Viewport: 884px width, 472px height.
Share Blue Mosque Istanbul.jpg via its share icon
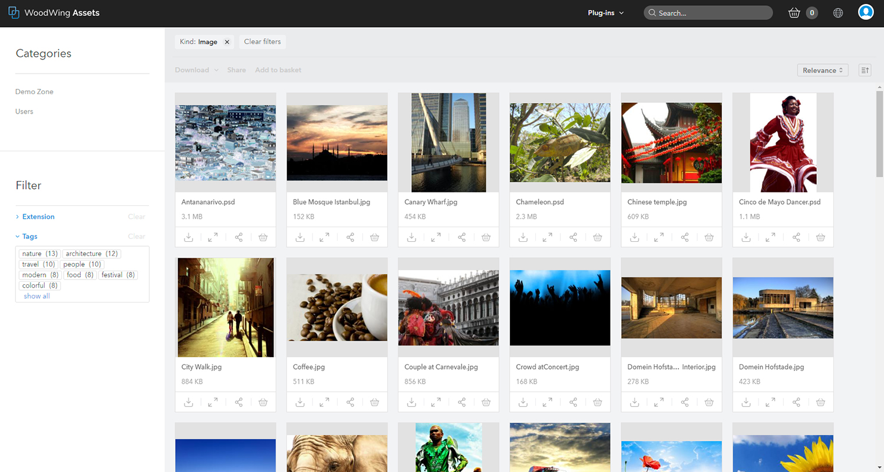click(x=350, y=237)
